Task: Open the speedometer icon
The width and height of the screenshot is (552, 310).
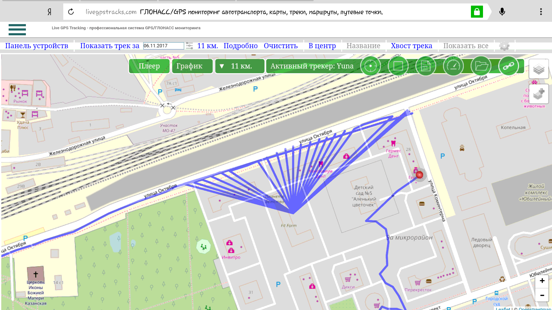Action: coord(453,66)
